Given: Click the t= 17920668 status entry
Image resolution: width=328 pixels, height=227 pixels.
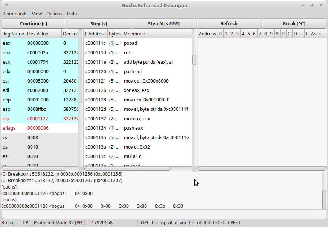Looking at the screenshot, I should pyautogui.click(x=99, y=222).
